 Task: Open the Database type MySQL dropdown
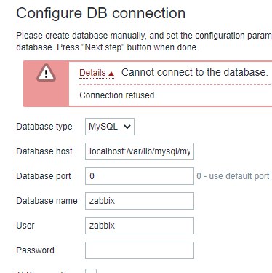coord(110,127)
